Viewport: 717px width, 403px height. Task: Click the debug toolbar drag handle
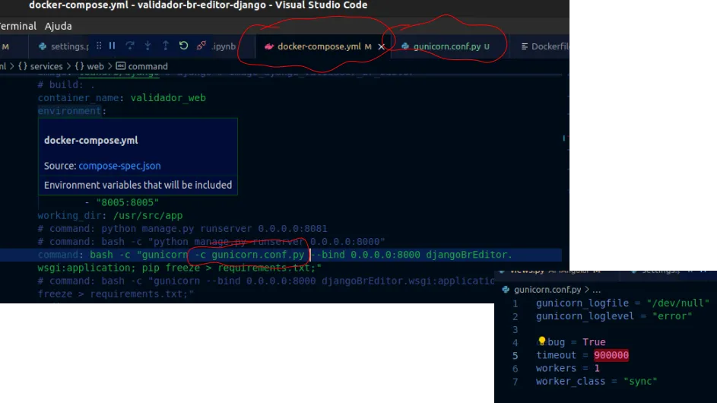tap(97, 46)
